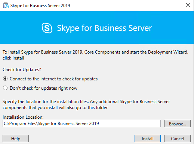Select the Connect to the internet radio circle
Screen dimensions: 194x144
5,79
